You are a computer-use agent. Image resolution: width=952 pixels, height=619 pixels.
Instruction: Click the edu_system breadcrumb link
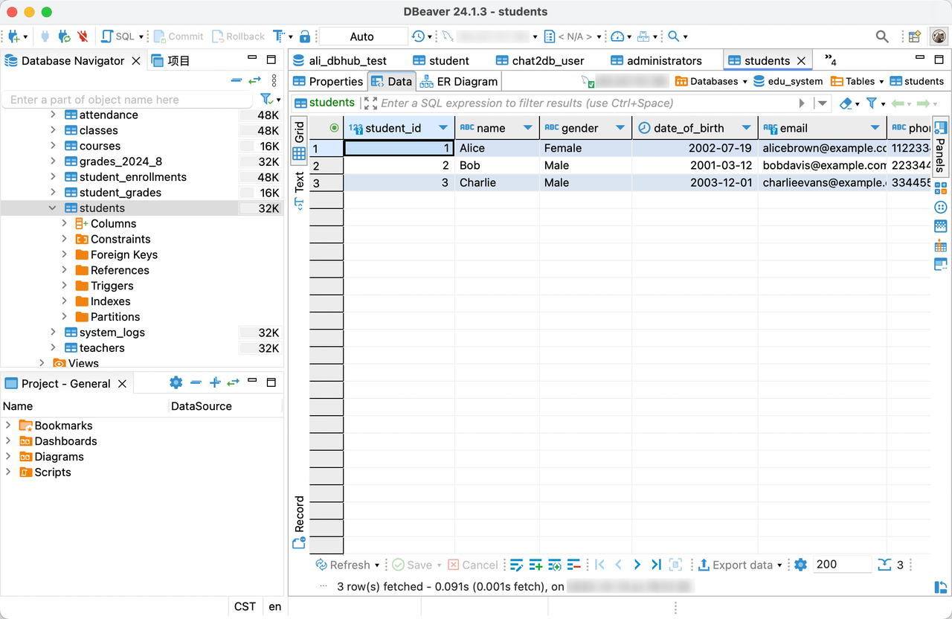[794, 82]
